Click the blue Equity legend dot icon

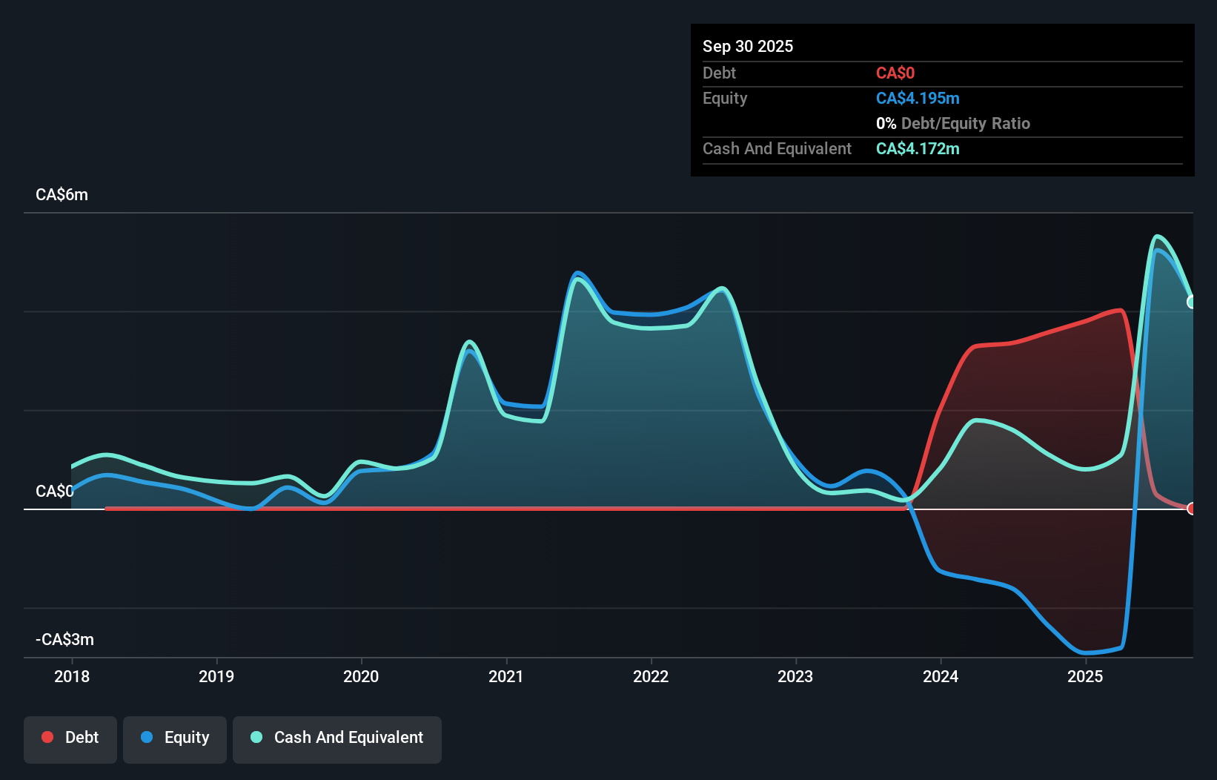tap(146, 737)
